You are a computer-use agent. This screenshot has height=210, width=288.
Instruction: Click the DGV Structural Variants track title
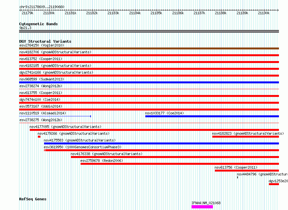[x=45, y=41]
